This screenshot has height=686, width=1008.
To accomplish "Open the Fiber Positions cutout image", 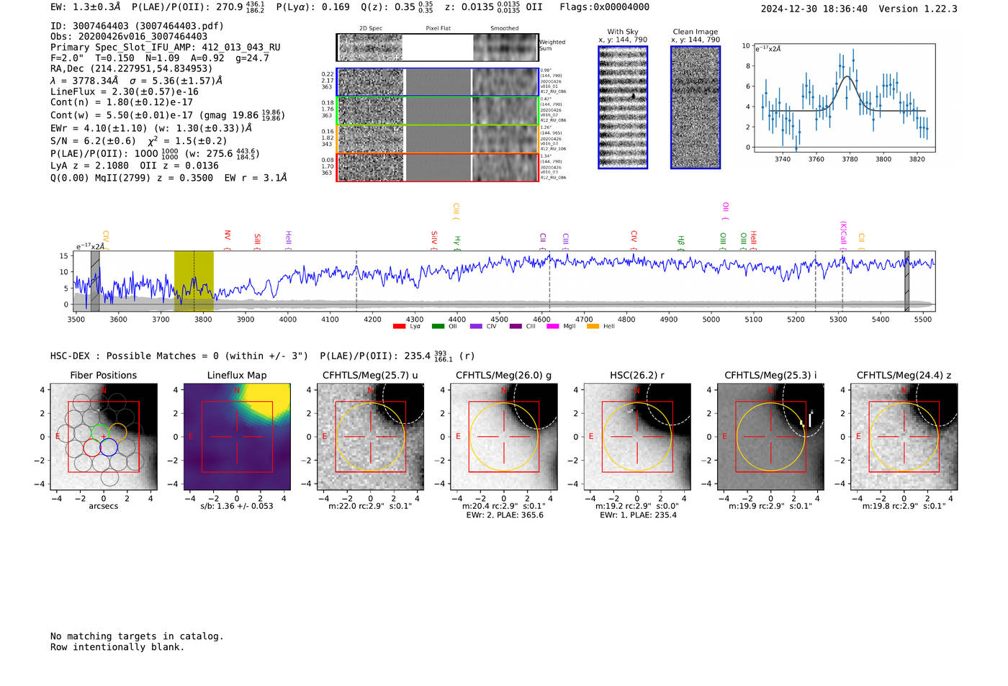I will tap(104, 437).
